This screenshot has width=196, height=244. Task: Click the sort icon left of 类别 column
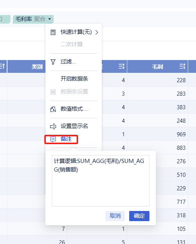[x=2, y=66]
